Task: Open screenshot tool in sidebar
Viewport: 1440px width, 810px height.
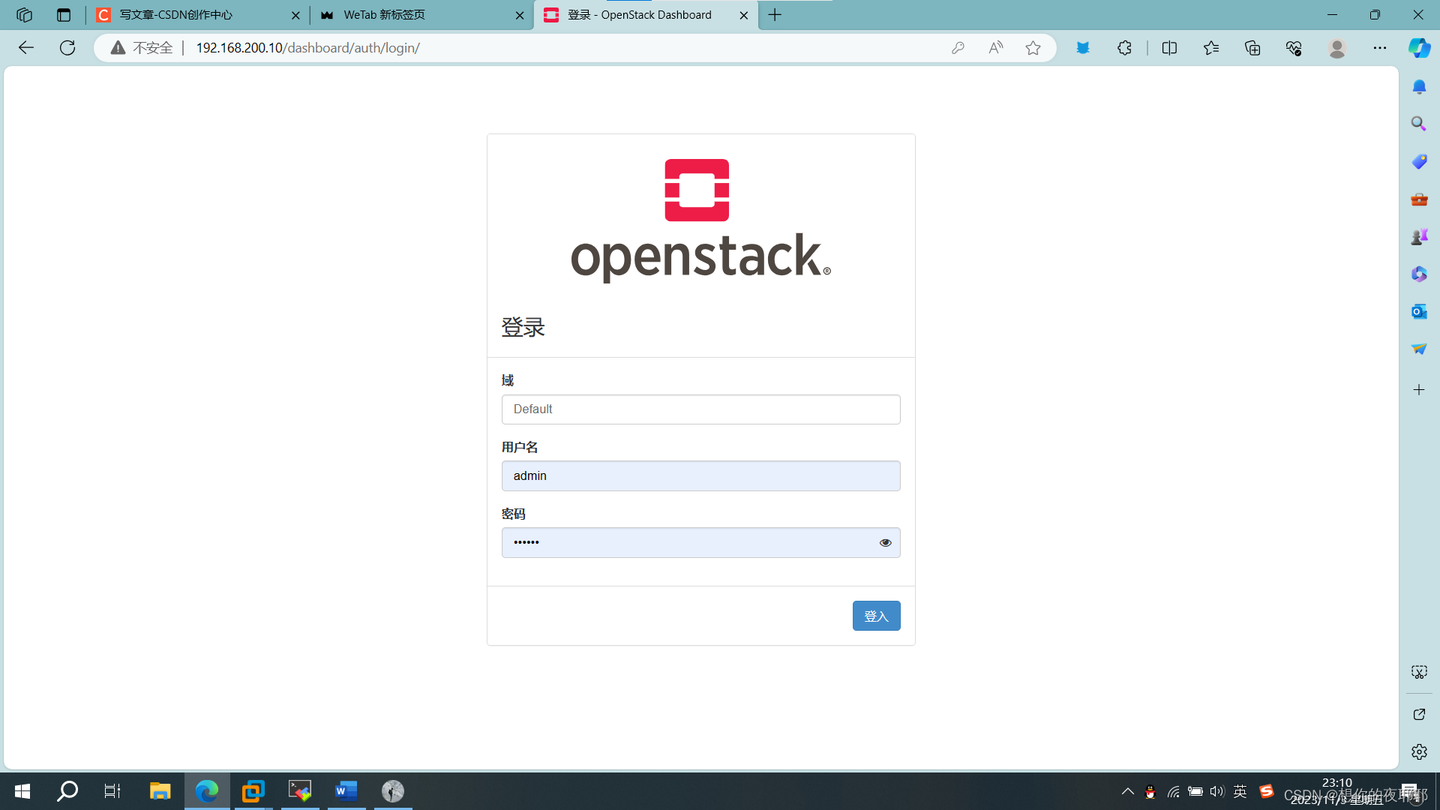Action: coord(1419,672)
